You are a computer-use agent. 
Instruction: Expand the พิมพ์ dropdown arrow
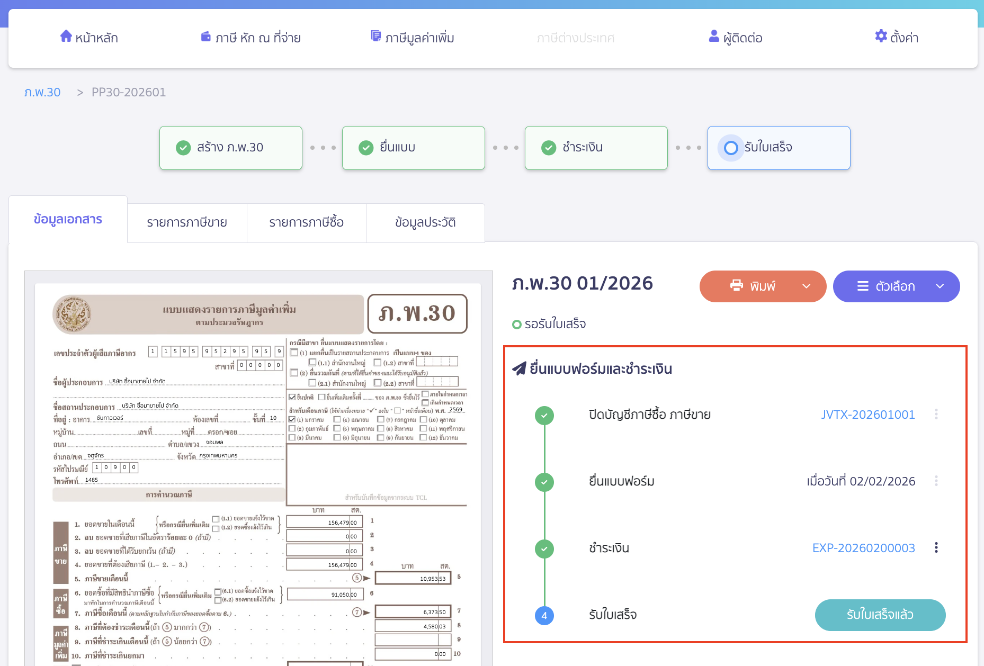click(x=806, y=286)
